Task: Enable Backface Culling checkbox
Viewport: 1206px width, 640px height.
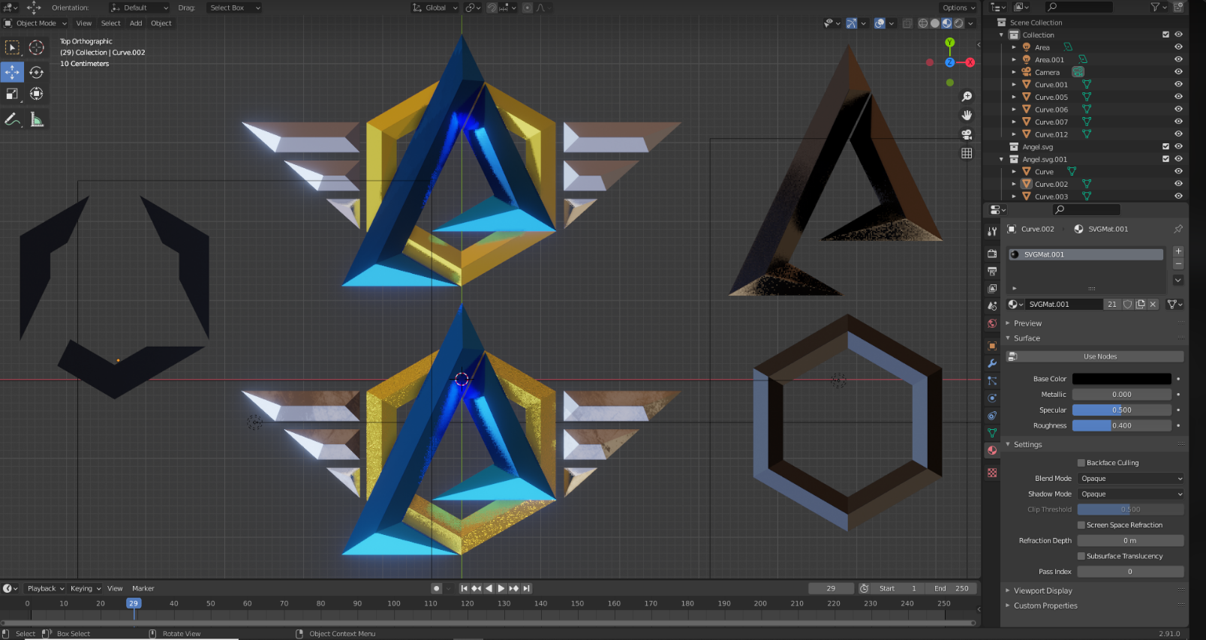Action: click(x=1081, y=463)
